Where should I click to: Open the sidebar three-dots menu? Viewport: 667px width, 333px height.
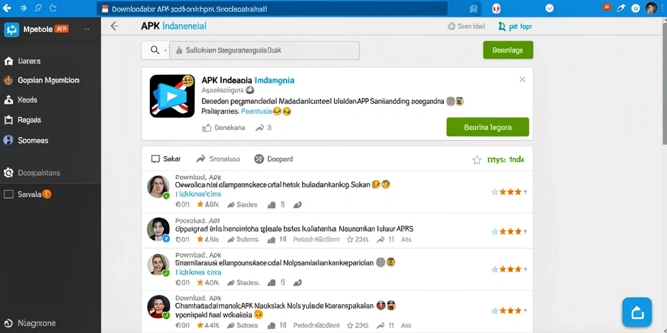coord(87,29)
